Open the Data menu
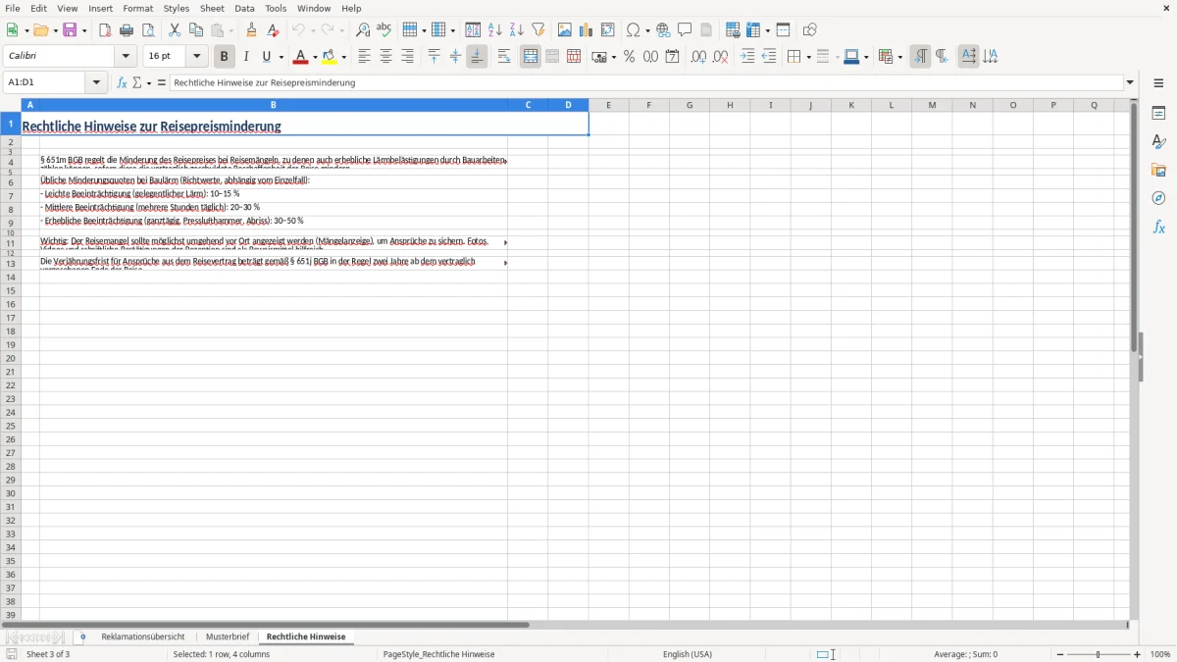 coord(244,8)
